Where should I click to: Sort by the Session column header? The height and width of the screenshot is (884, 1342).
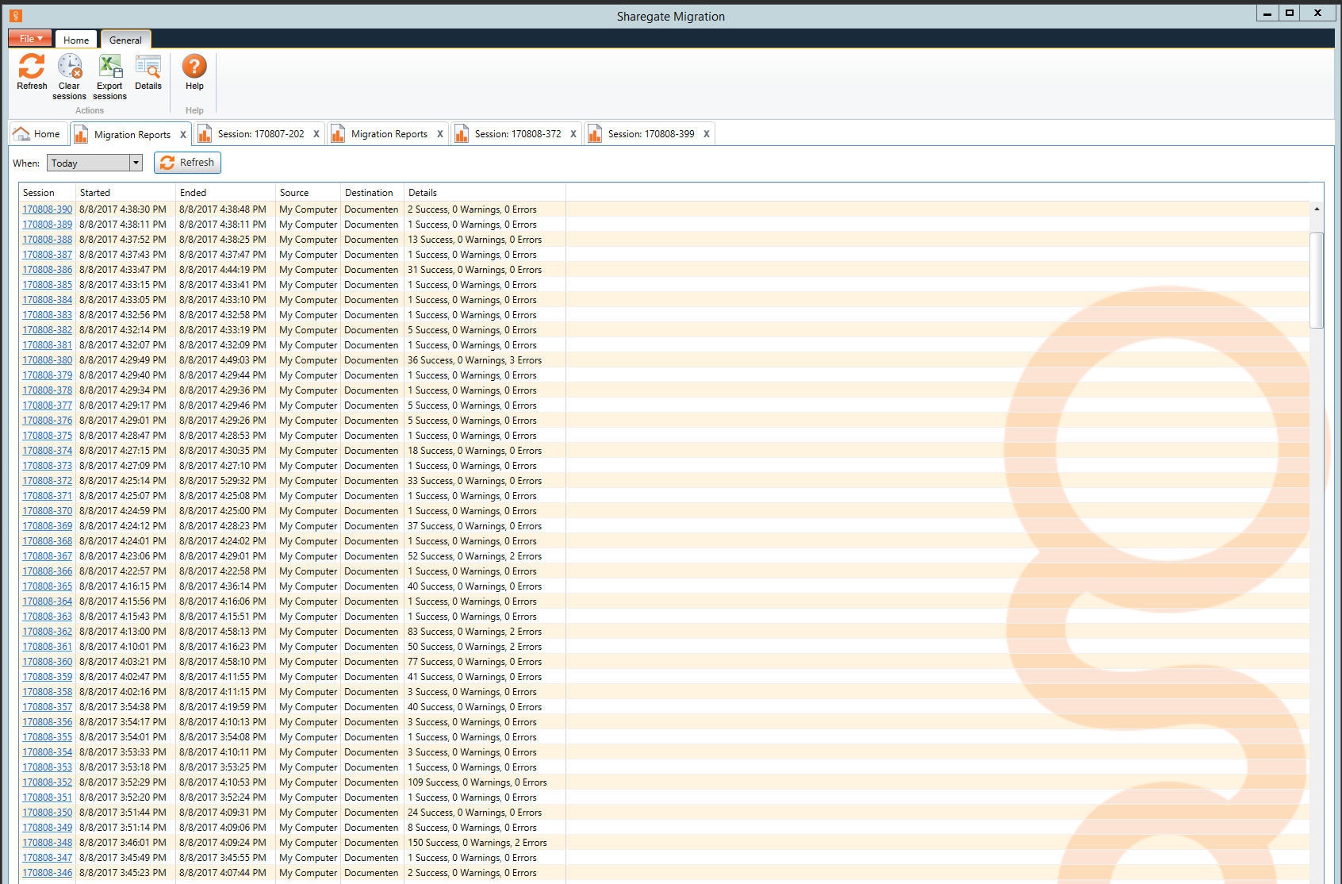click(x=47, y=192)
